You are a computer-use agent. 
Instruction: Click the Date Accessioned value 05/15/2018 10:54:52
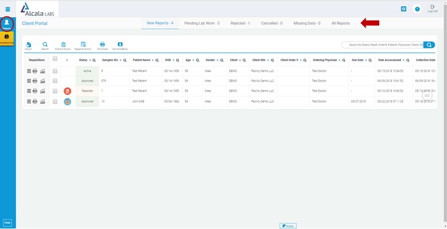click(x=390, y=71)
